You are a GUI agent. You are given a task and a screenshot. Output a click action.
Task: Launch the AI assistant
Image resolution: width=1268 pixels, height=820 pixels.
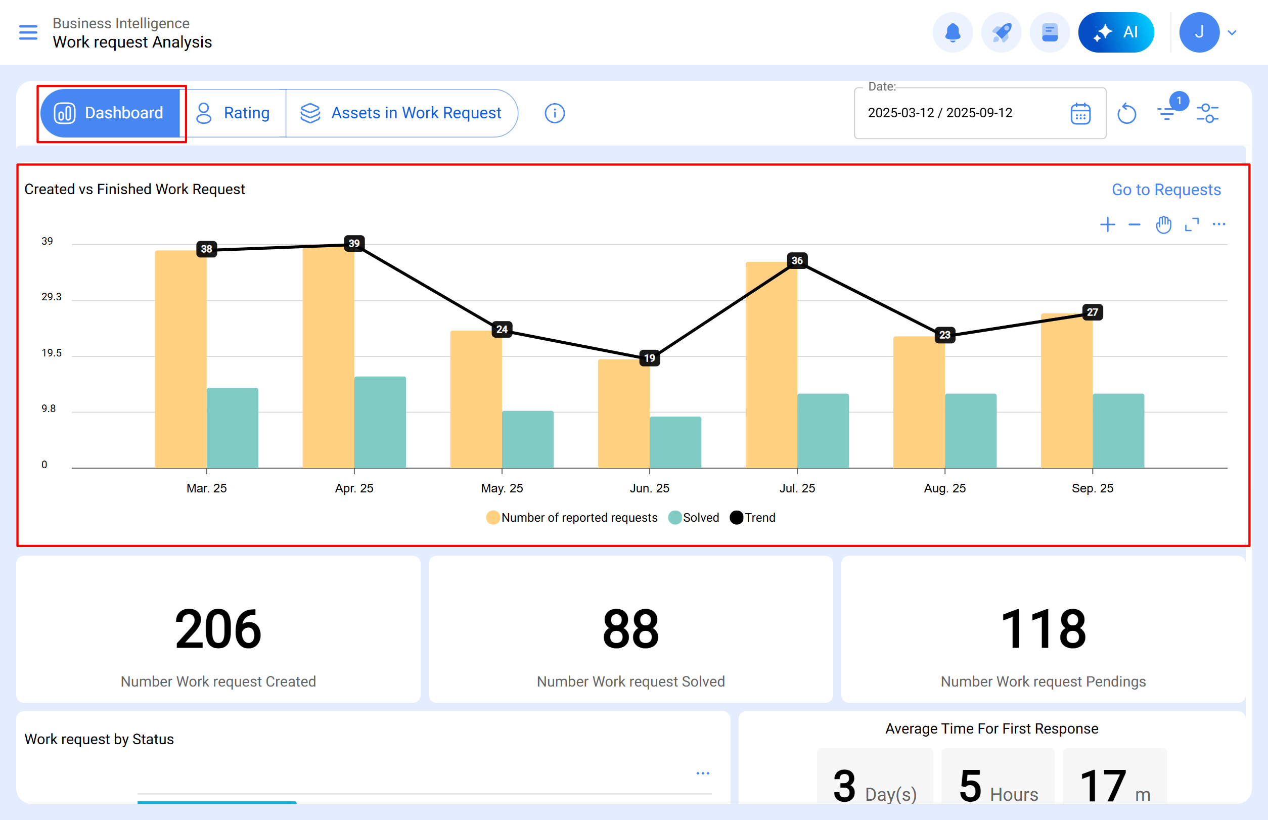pyautogui.click(x=1116, y=32)
